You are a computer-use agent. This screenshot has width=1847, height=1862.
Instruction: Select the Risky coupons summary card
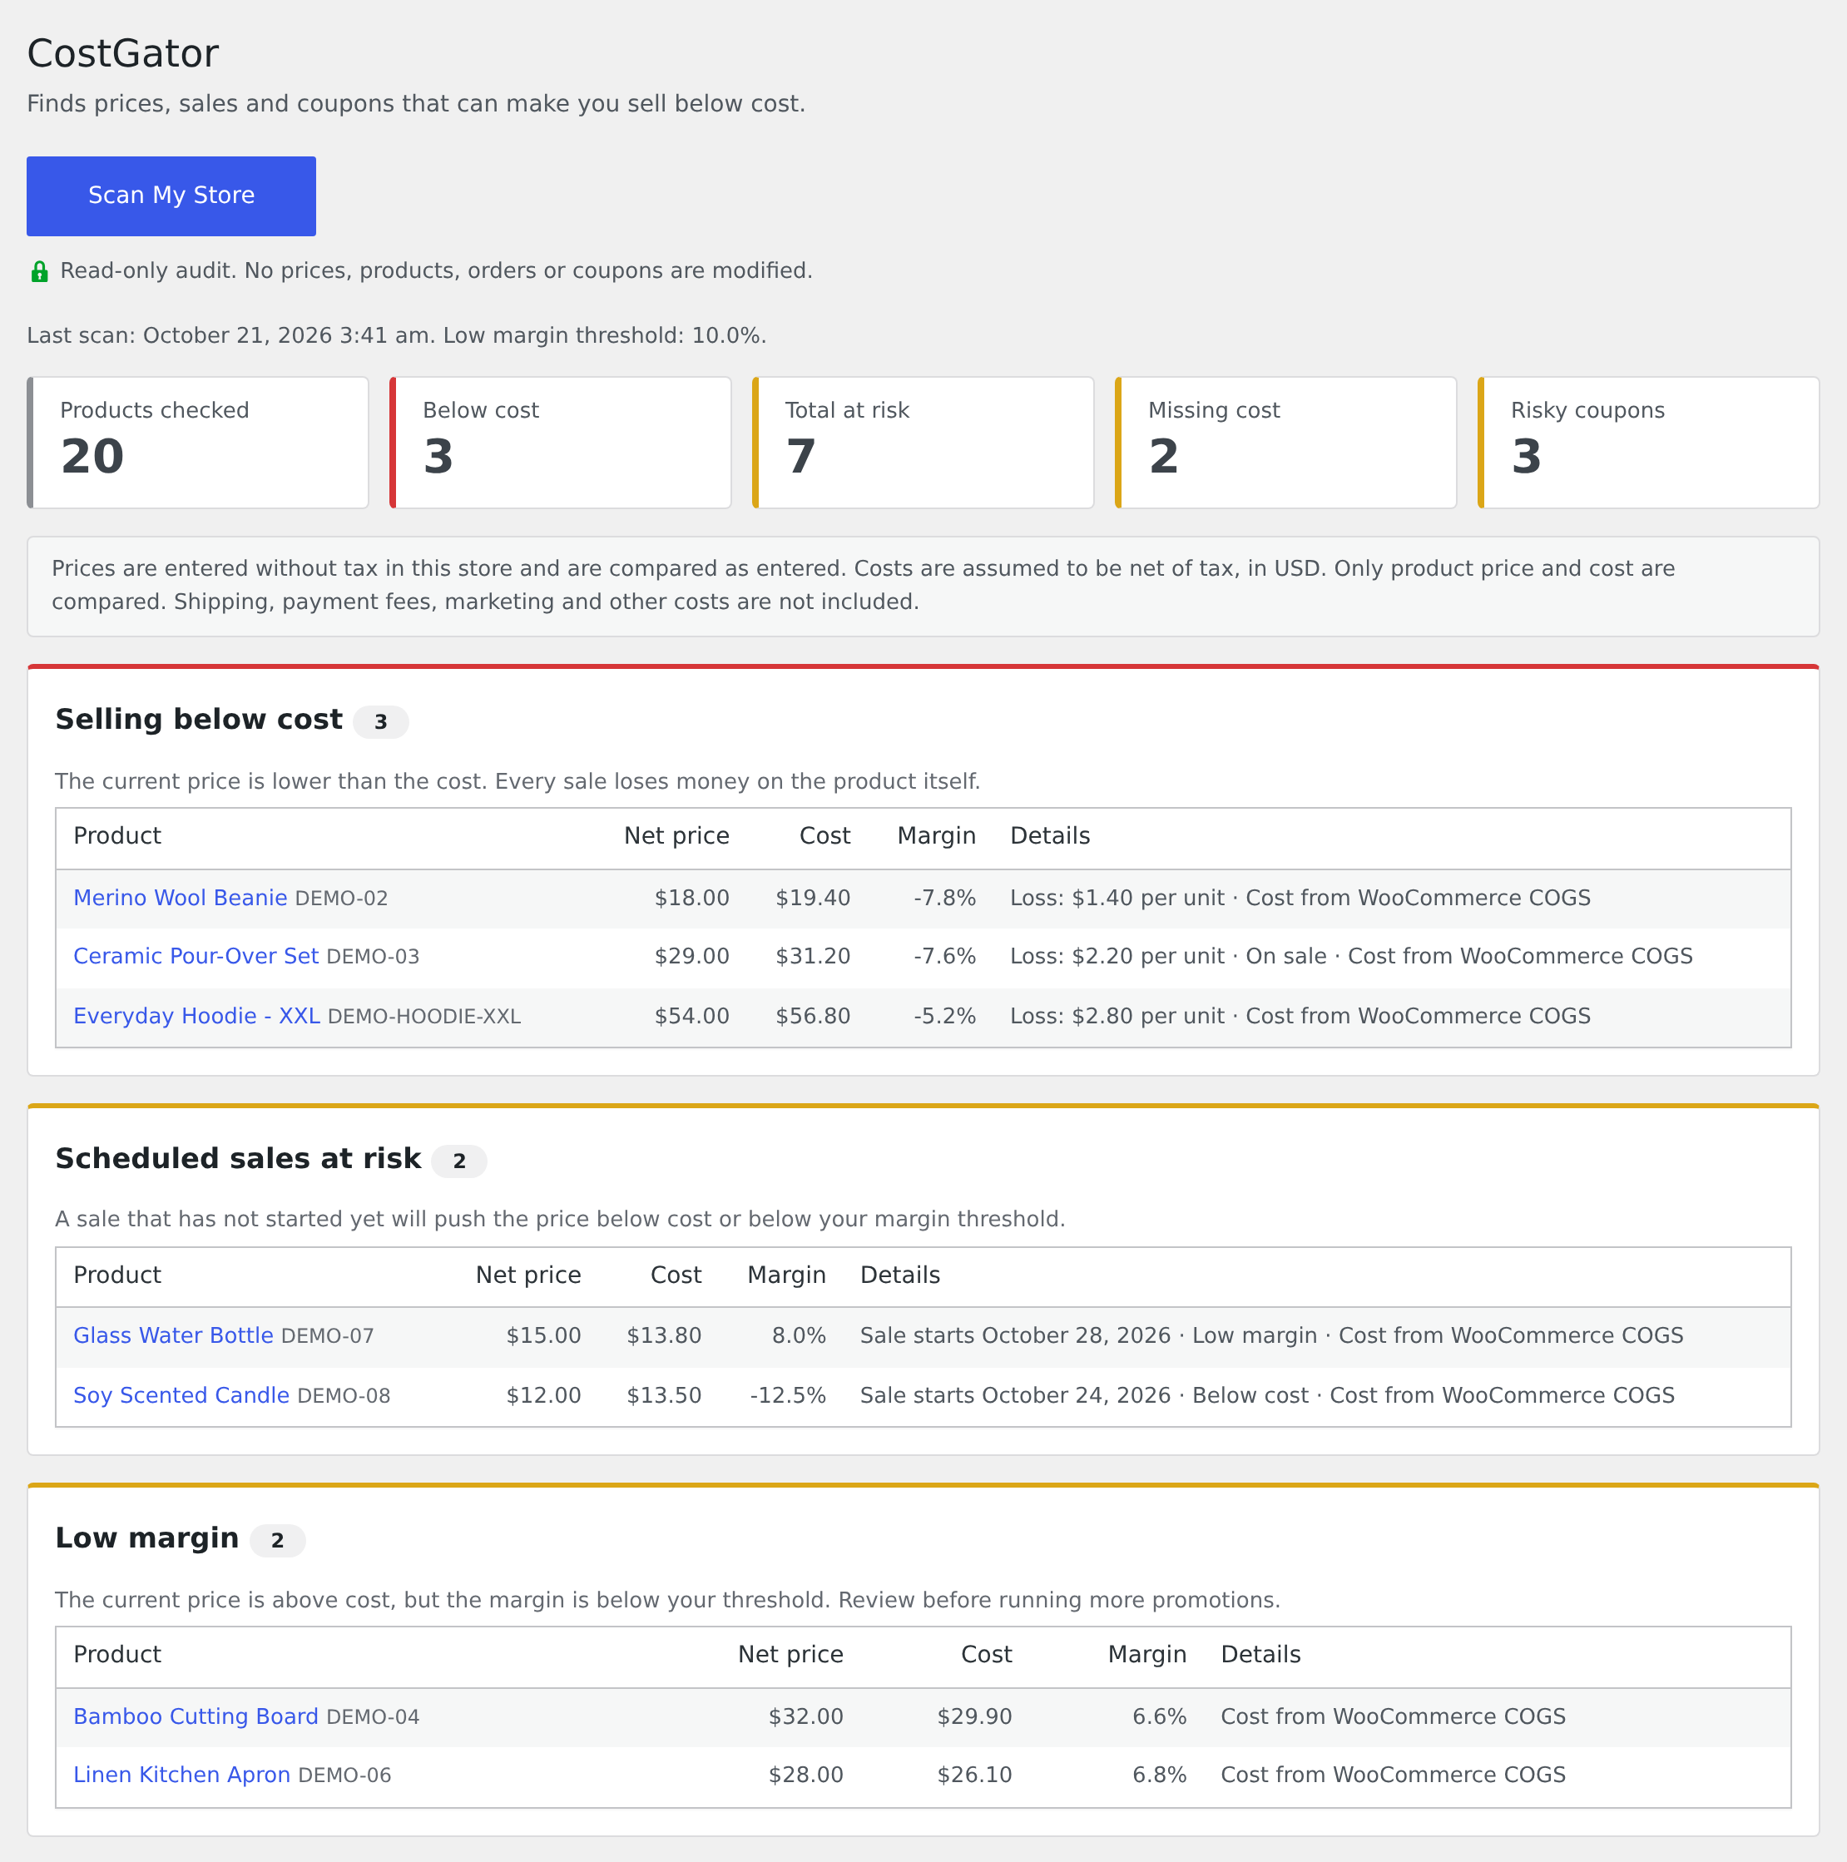1647,443
